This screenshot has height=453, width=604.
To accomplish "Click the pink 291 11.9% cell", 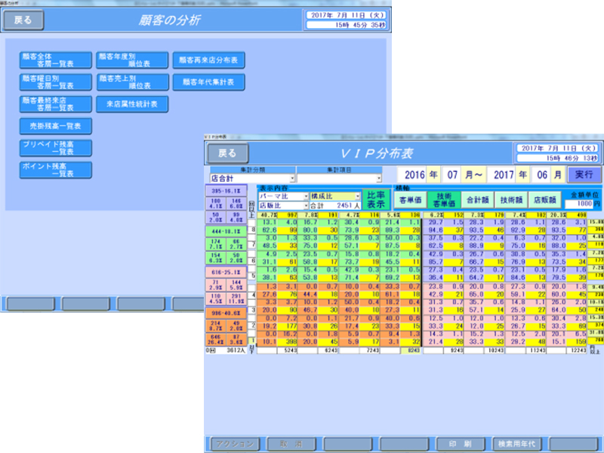I will (236, 298).
